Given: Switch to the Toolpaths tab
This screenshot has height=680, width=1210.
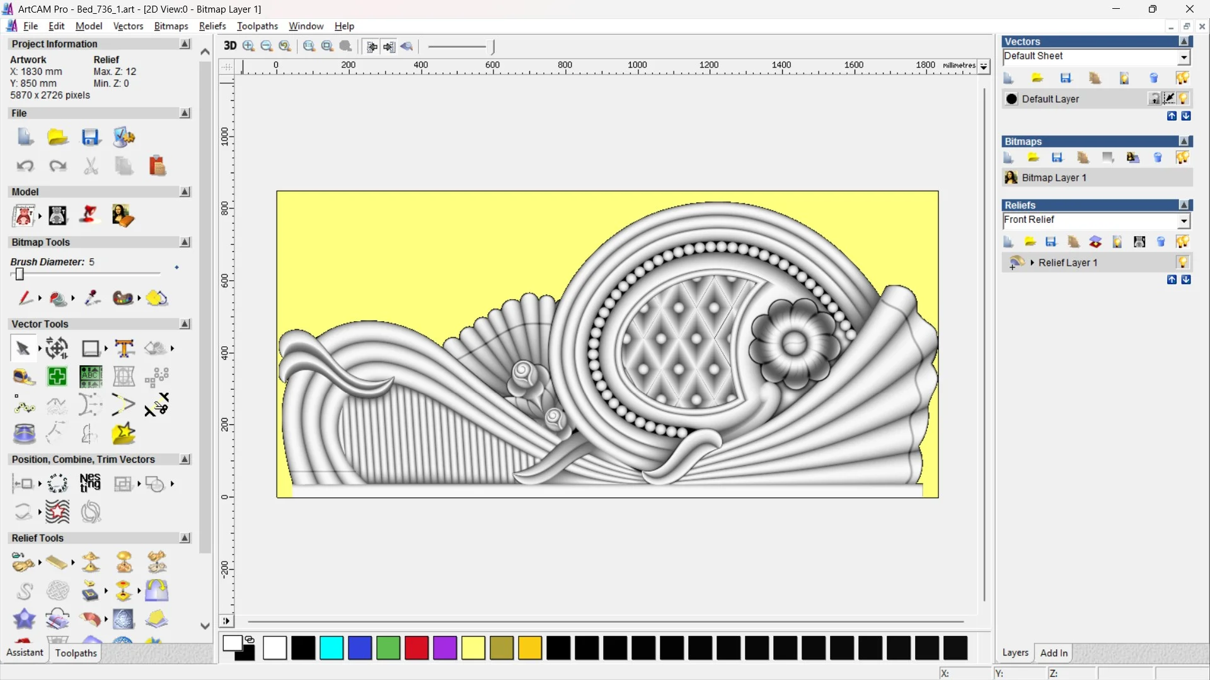Looking at the screenshot, I should coord(76,653).
